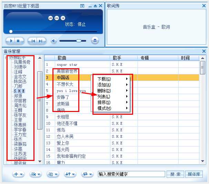The image size is (209, 184).
Task: Select singer 邓丽君 in the tree
Action: pyautogui.click(x=20, y=101)
